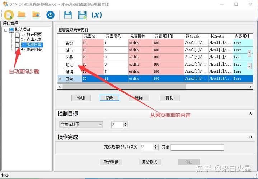Click the blue power button icon
Image resolution: width=258 pixels, height=179 pixels.
coord(50,15)
